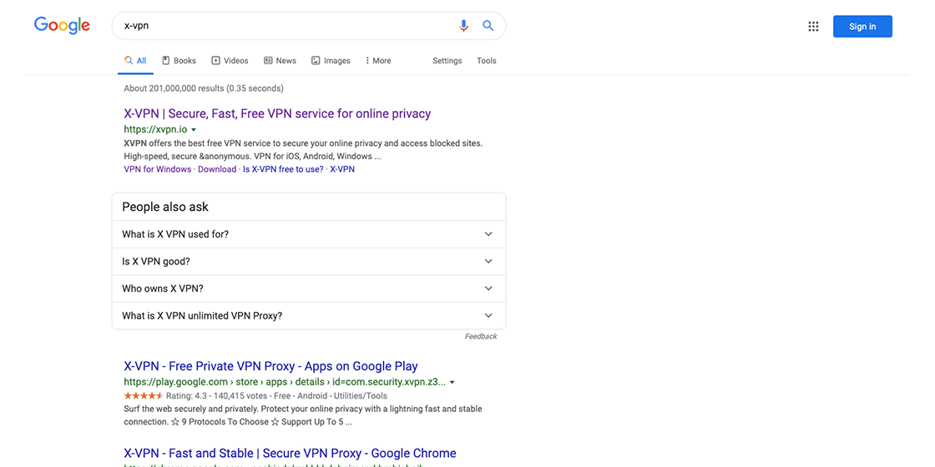
Task: Switch to the Videos tab
Action: coord(230,61)
